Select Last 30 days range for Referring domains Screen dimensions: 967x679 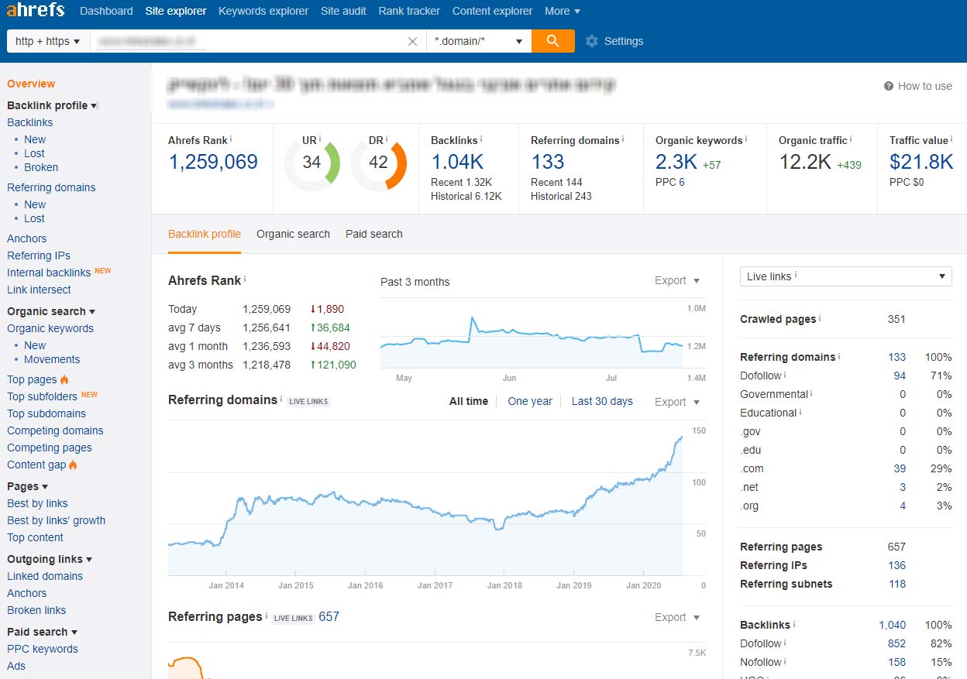(602, 401)
